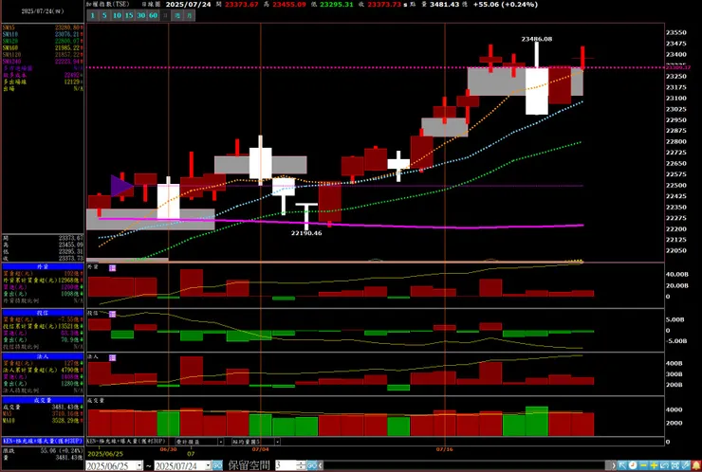This screenshot has width=702, height=472.
Task: Click the diagonal arrow icon in bottom toolbar
Action: 622,465
